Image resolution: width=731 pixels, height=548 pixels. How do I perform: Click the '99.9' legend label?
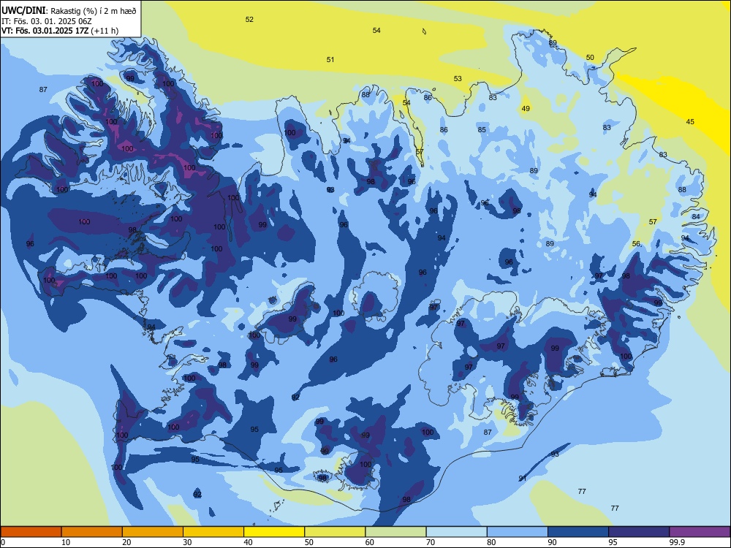(x=677, y=542)
